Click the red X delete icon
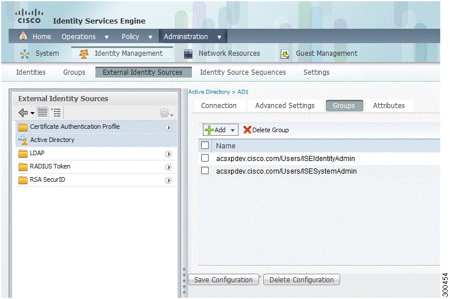Image resolution: width=450 pixels, height=299 pixels. 247,130
